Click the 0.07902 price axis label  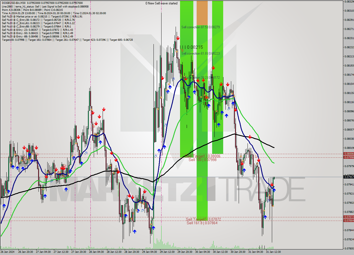pos(349,203)
